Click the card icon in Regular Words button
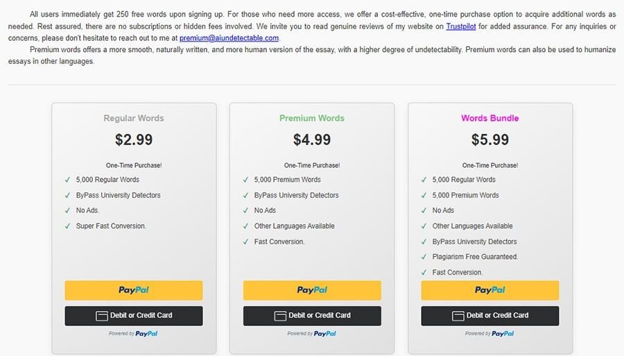Viewport: 624px width, 356px height. tap(102, 316)
